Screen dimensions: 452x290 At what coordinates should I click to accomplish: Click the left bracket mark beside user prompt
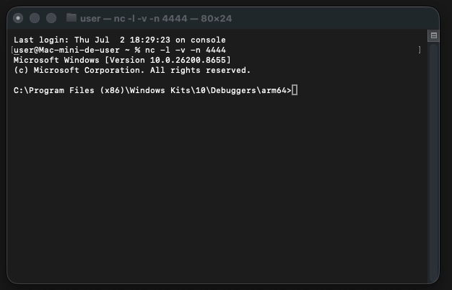[x=12, y=50]
